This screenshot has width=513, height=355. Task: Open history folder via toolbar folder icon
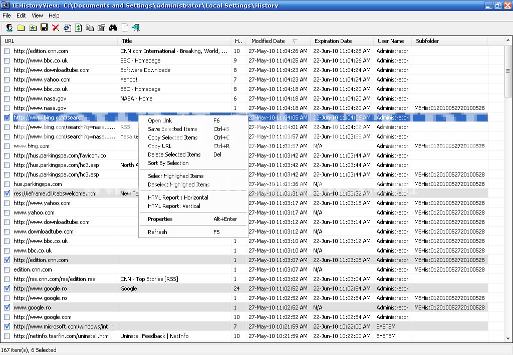[x=20, y=28]
